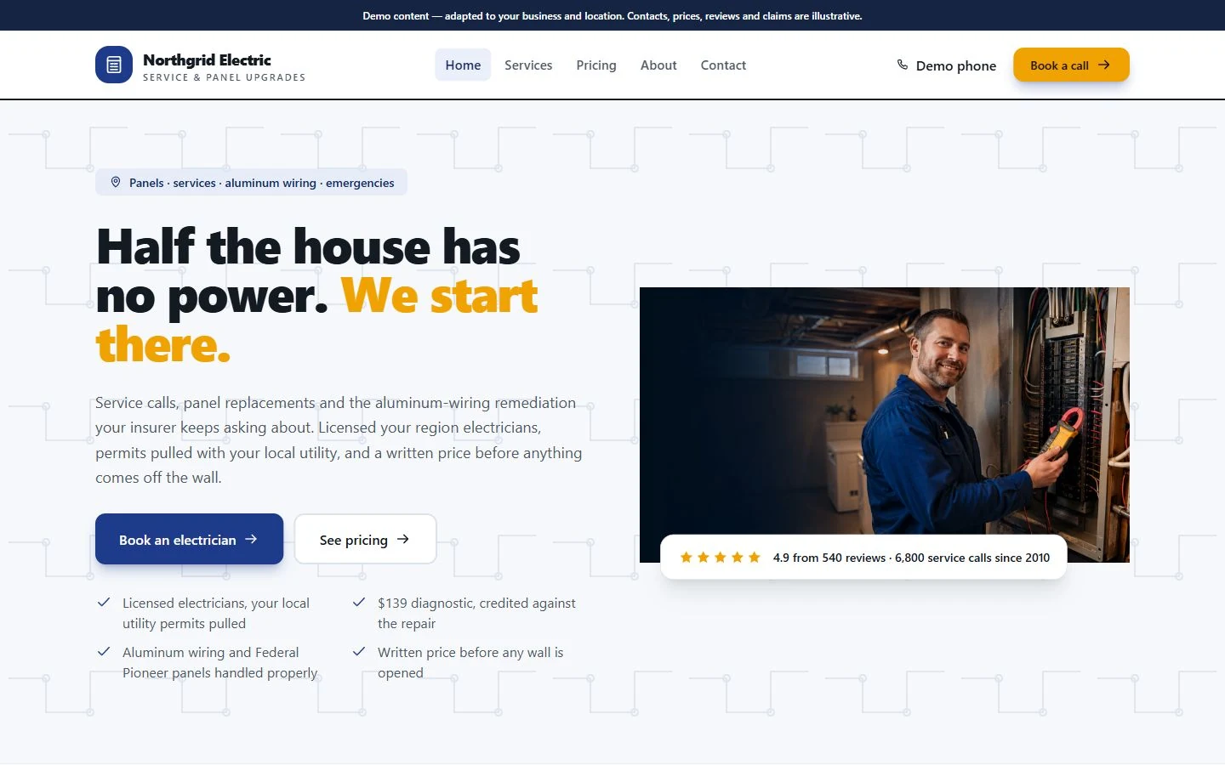Image resolution: width=1225 pixels, height=765 pixels.
Task: Click 'Aluminum wiring and Federal Pioneer panels' text
Action: point(219,662)
